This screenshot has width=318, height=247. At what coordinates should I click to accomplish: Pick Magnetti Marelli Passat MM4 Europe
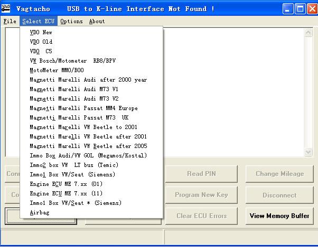[x=91, y=108]
